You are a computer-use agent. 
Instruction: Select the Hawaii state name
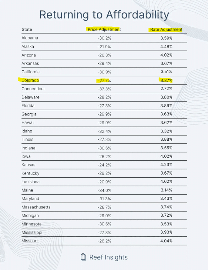28,122
